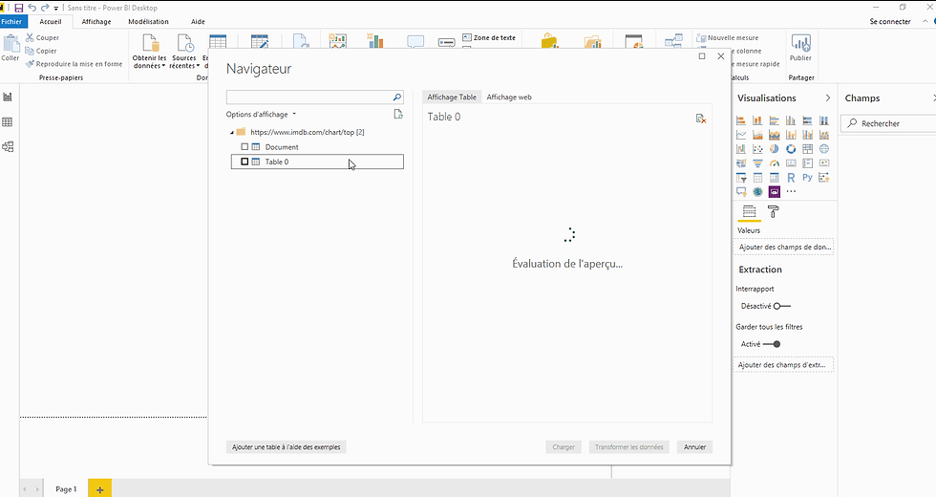Insert a scatter chart visual
Screen dimensions: 936x497
pyautogui.click(x=757, y=149)
